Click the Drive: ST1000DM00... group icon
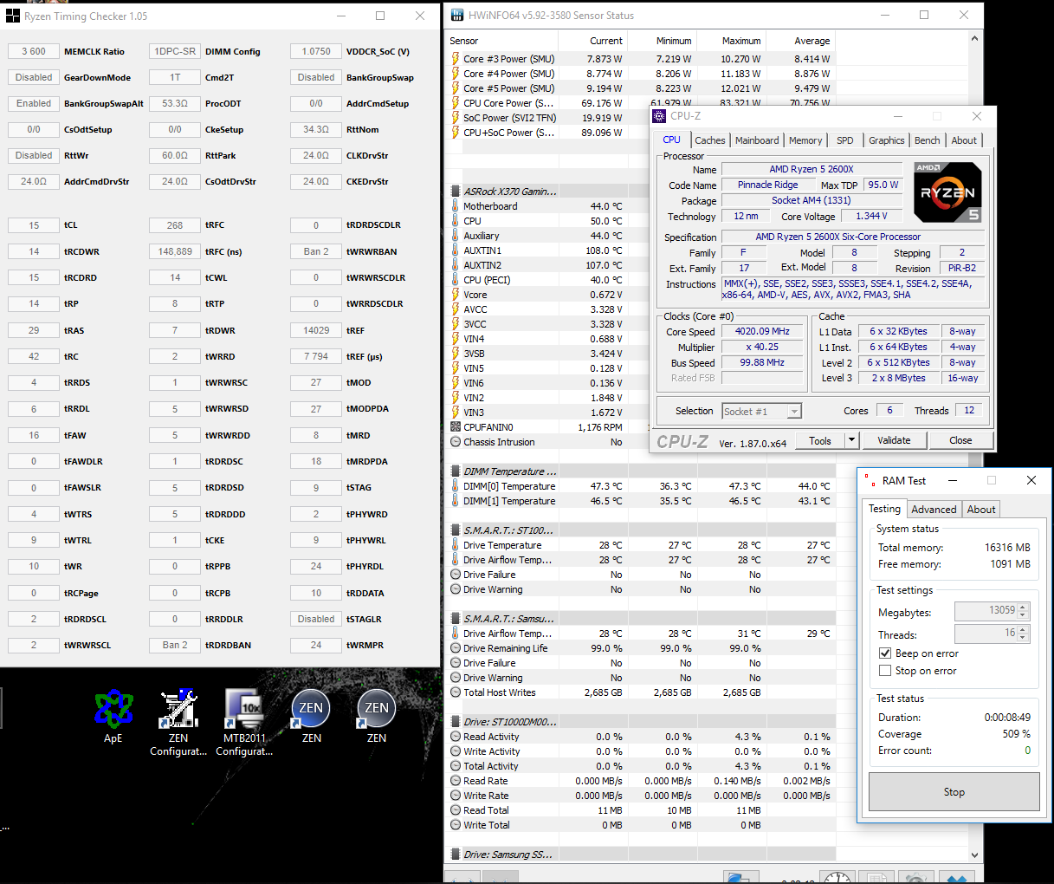 (x=456, y=722)
